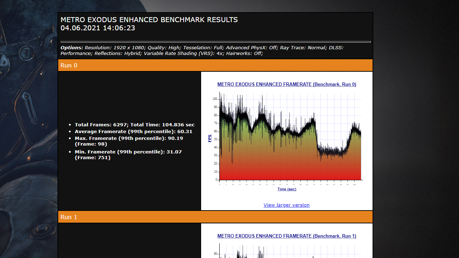
Task: Select the "Run 0" orange section header
Action: pyautogui.click(x=215, y=65)
